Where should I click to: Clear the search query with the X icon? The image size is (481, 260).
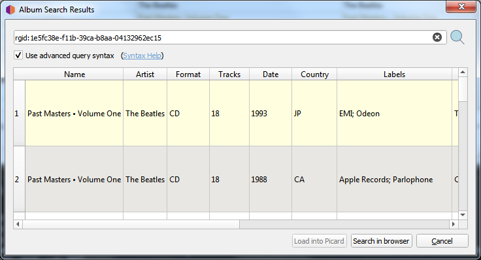(x=437, y=37)
